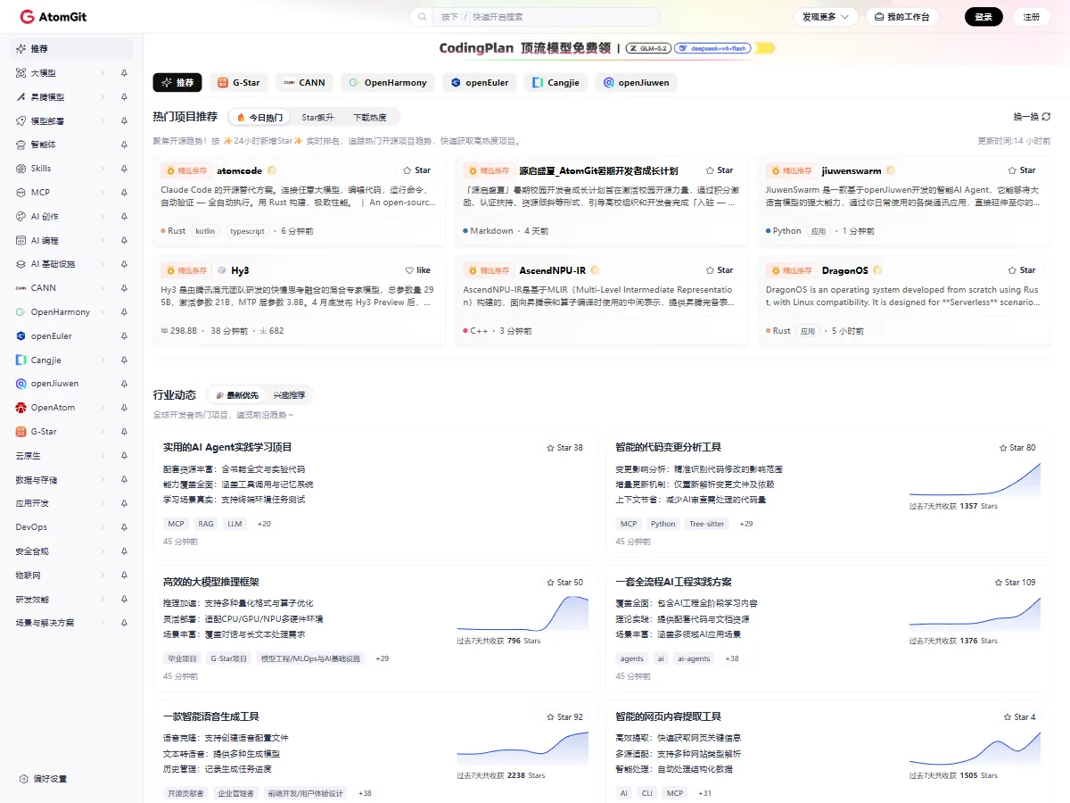
Task: Toggle the pin for MCP
Action: pos(124,193)
